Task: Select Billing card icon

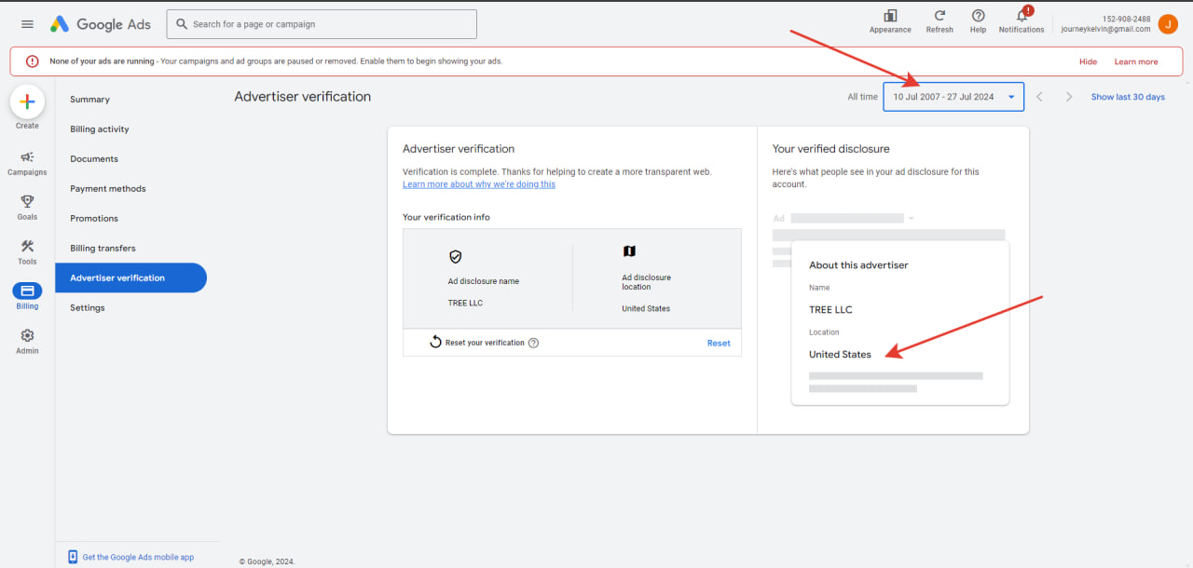Action: click(27, 291)
